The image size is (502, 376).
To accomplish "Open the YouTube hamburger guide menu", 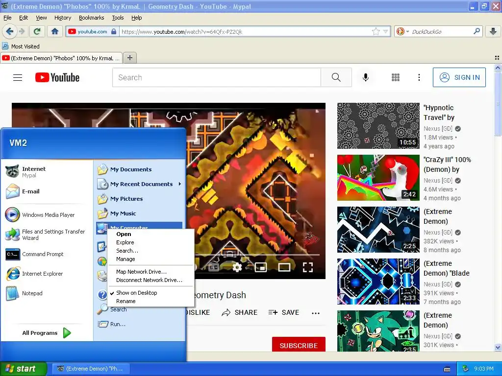I will point(18,77).
